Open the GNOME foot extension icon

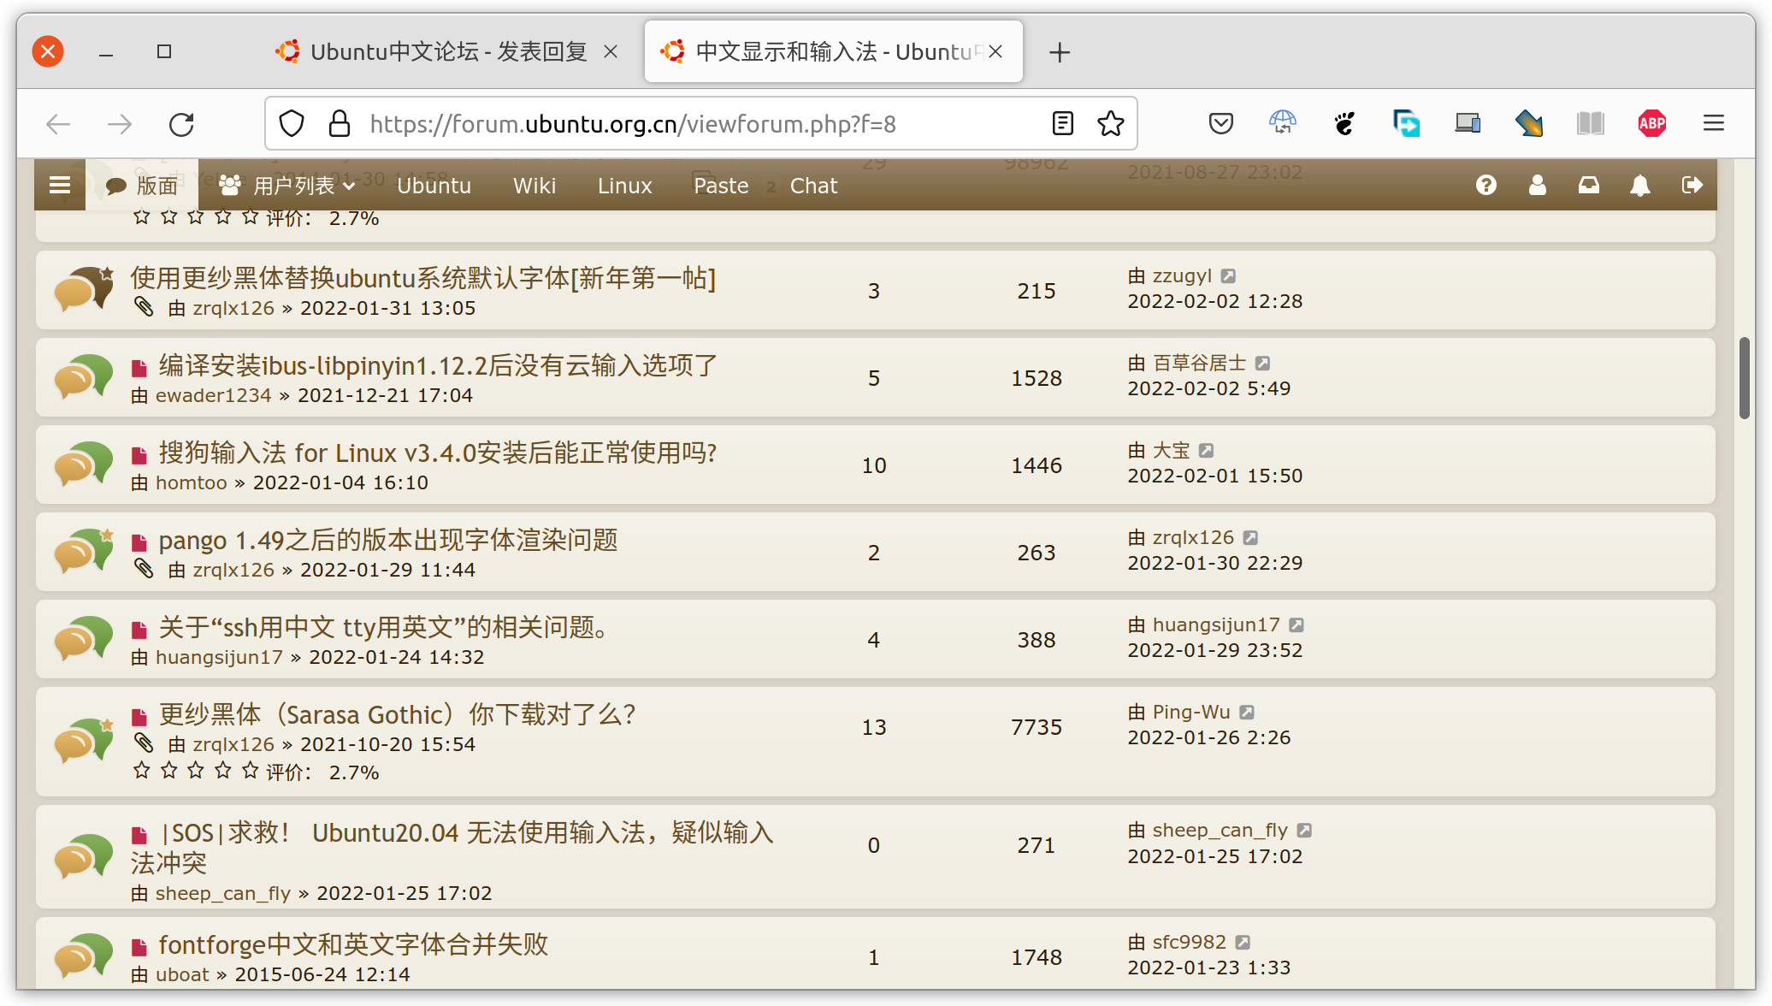[x=1344, y=124]
